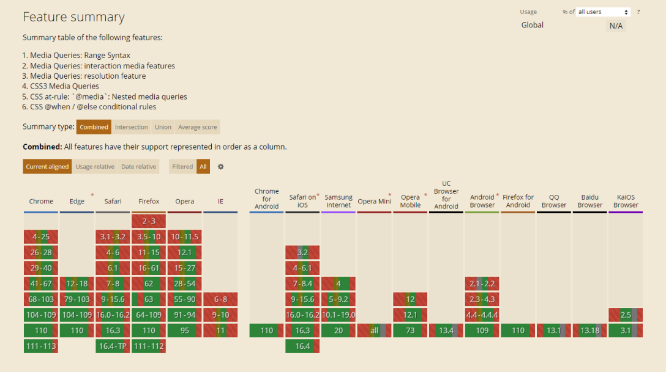Switch to Date relative view

point(138,167)
